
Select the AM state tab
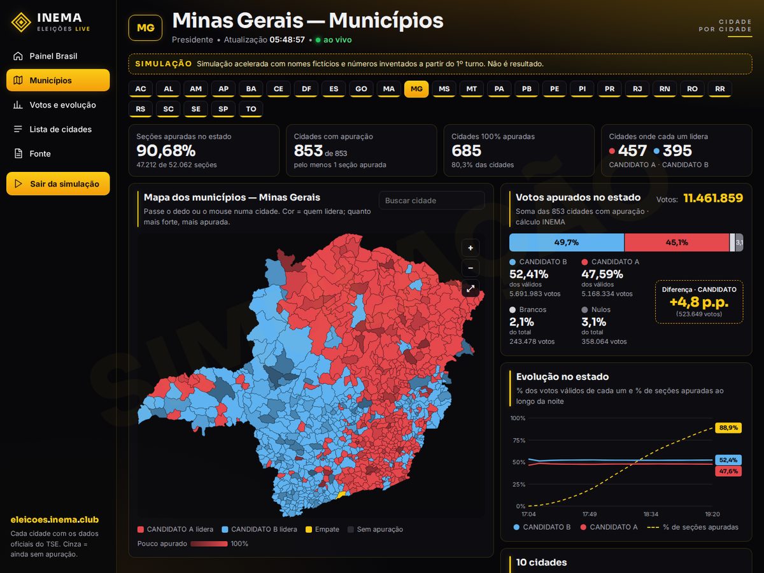tap(196, 89)
